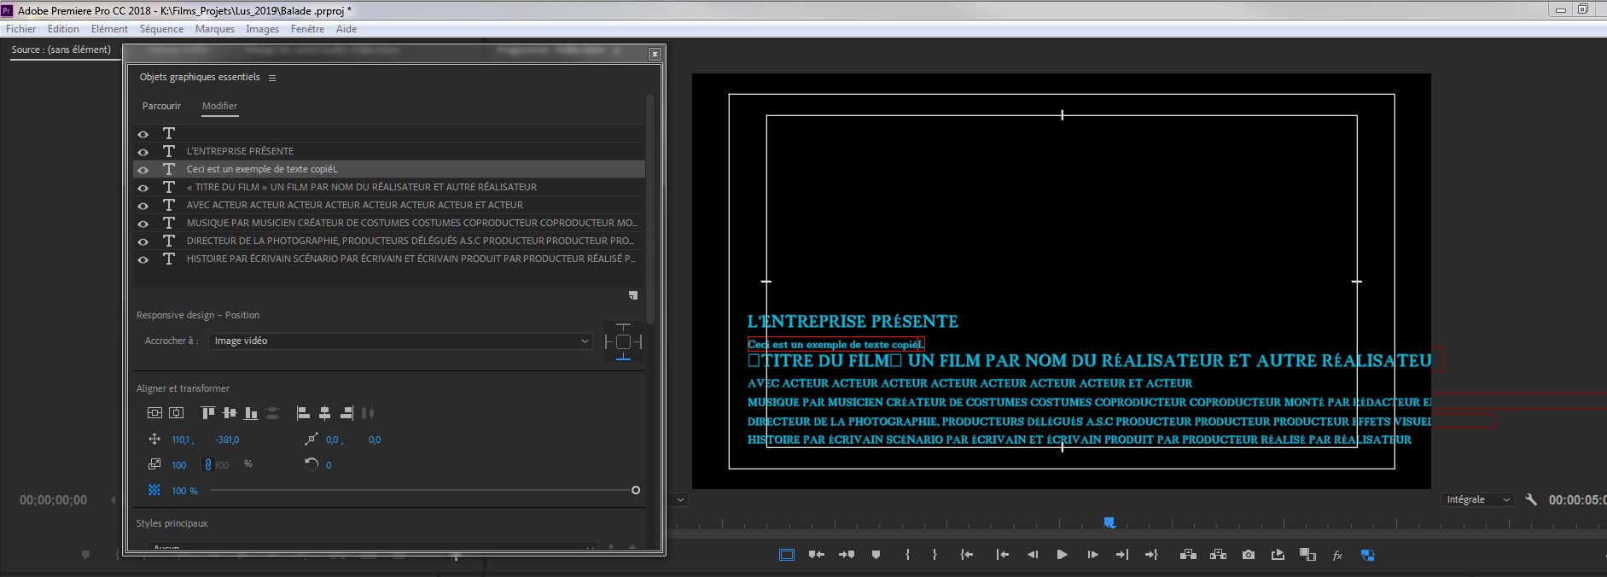
Task: Click the Export Frame camera icon
Action: (x=1248, y=555)
